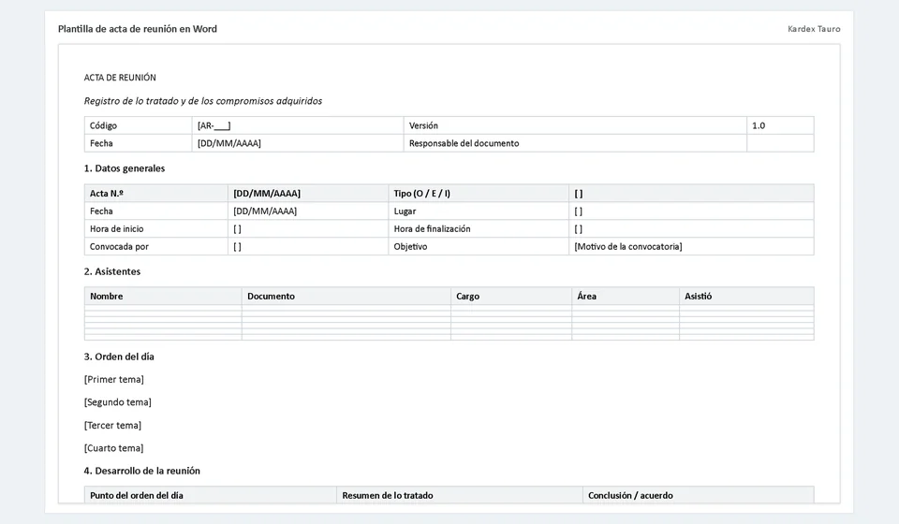Click the 'Código' cell
This screenshot has height=524, width=899.
pyautogui.click(x=139, y=125)
